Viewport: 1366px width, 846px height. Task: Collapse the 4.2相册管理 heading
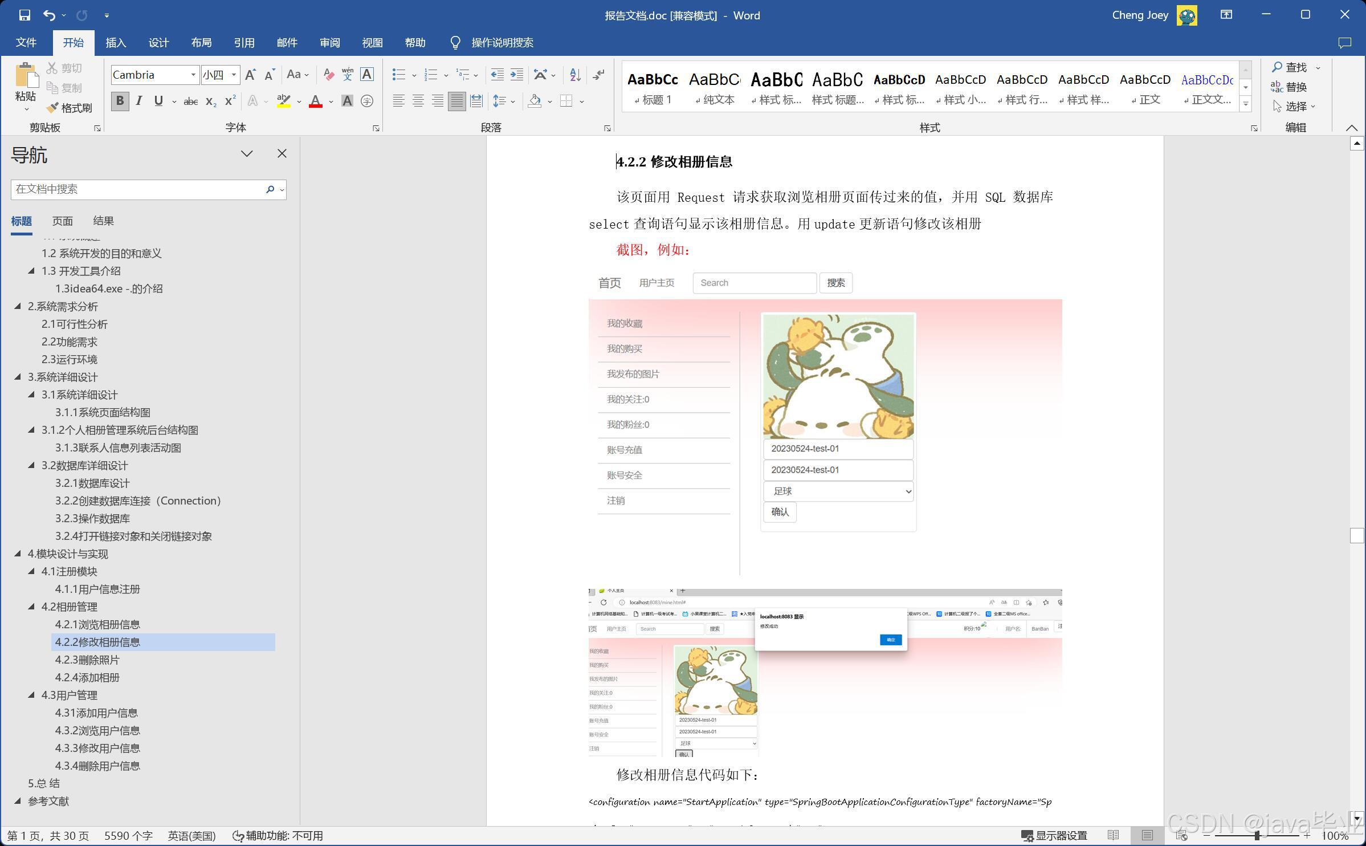pos(31,607)
